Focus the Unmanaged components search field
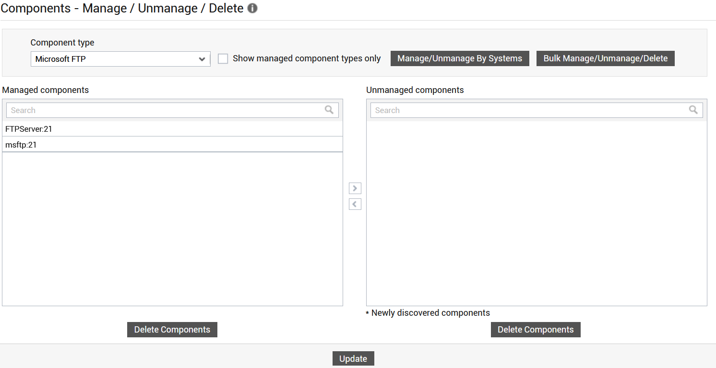The height and width of the screenshot is (368, 716). [537, 110]
